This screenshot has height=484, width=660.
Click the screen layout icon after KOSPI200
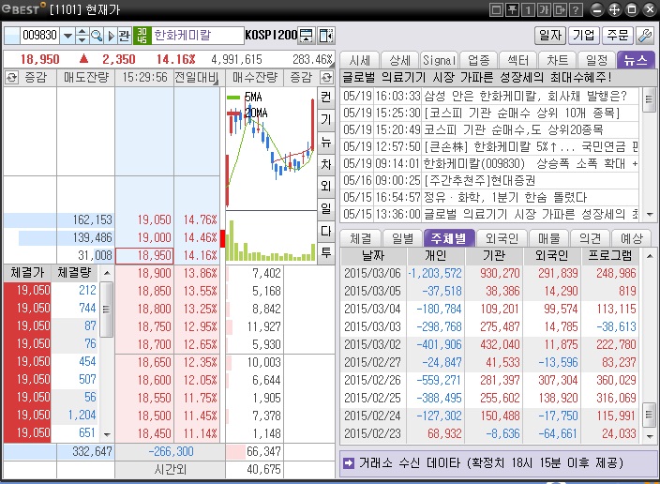pos(307,36)
